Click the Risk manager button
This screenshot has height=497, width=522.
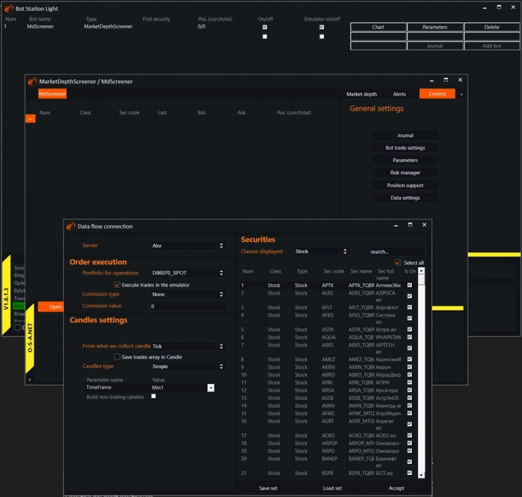(405, 173)
